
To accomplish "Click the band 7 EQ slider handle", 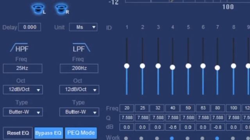I will tap(217, 68).
